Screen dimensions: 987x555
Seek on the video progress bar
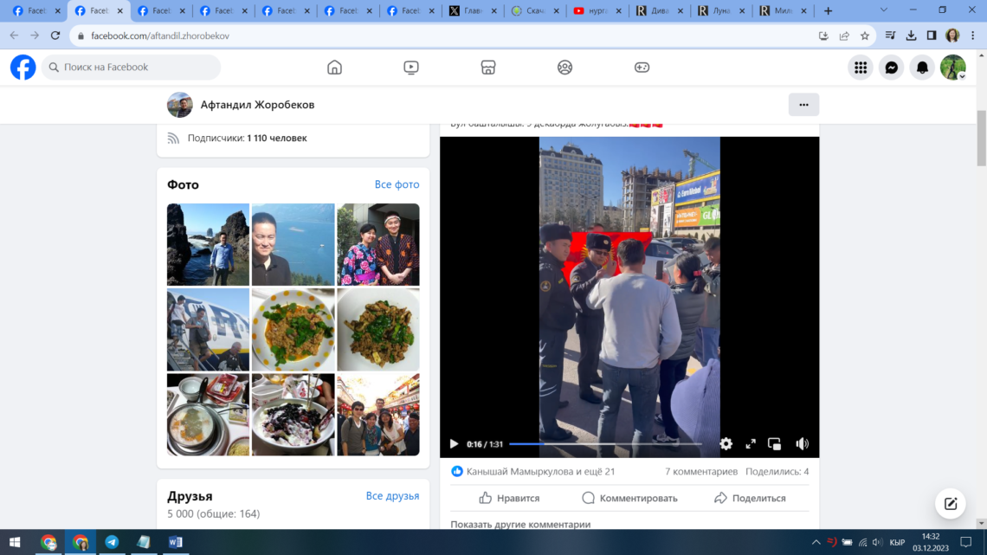click(606, 444)
